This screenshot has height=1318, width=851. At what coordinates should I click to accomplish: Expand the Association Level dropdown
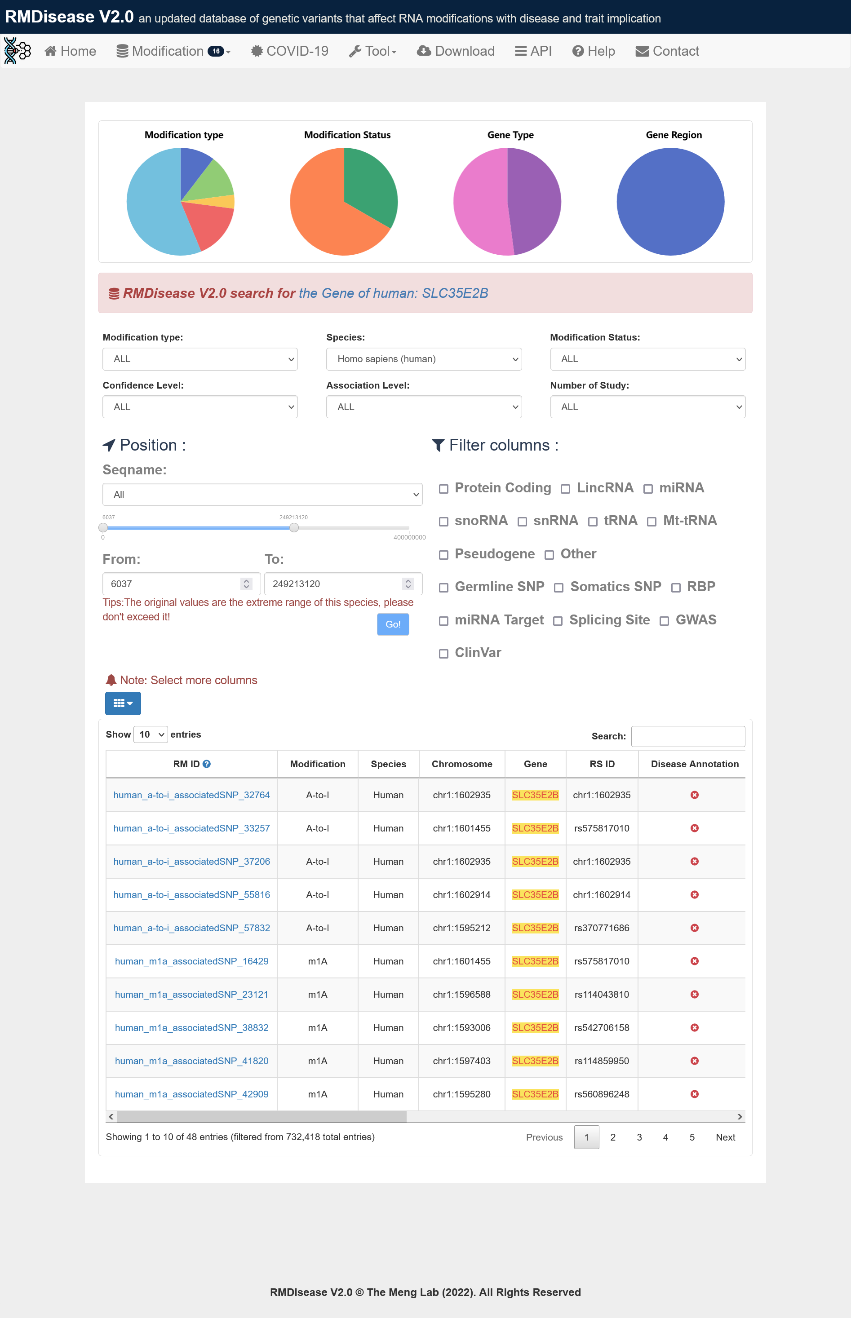[424, 407]
